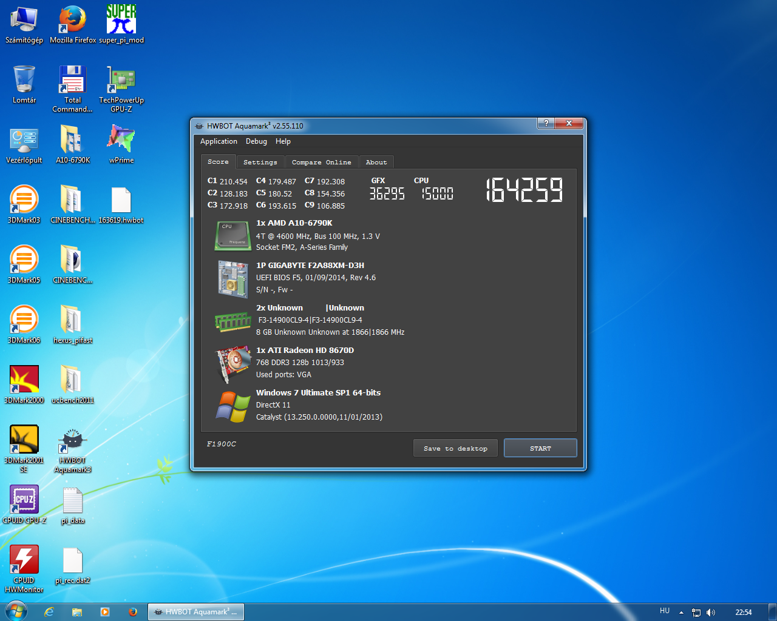Click the 1x AMD A10-6790K text
The height and width of the screenshot is (621, 777).
click(294, 223)
